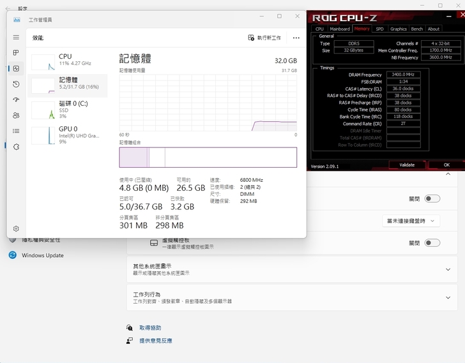Toggle the virtual touchpad switch

432,243
